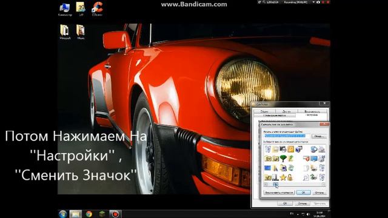This screenshot has width=388, height=218.
Task: Click the icon list scrollbar right arrow
Action: (323, 184)
